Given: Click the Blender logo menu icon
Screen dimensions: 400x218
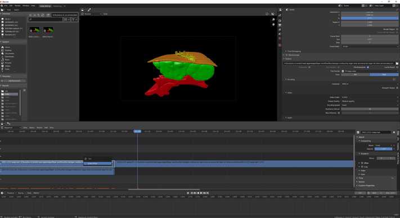Looking at the screenshot, I should tap(2, 6).
